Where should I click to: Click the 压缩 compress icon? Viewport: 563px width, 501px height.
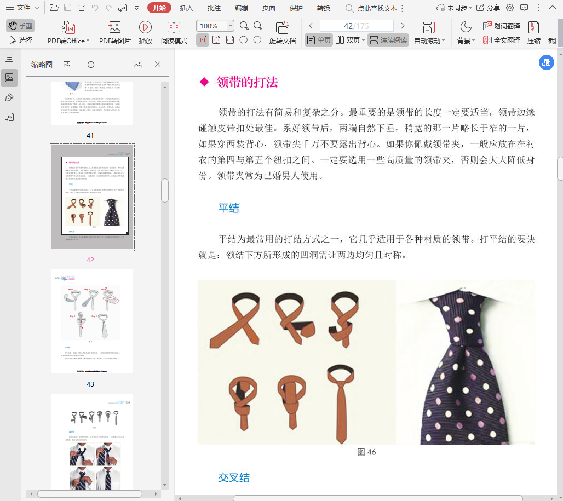(533, 27)
